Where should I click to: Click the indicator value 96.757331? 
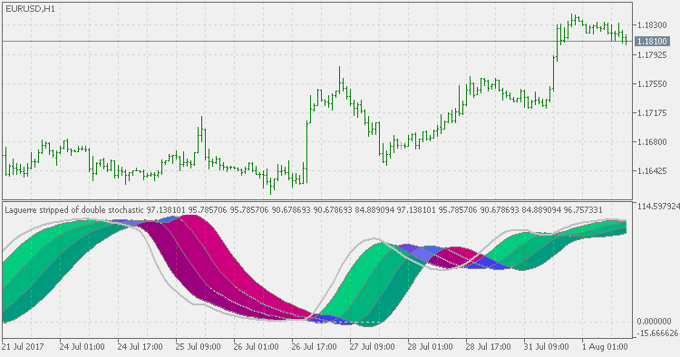point(583,210)
